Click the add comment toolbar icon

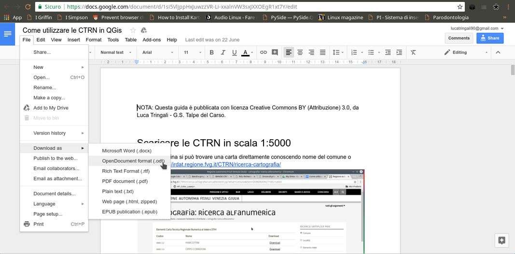pyautogui.click(x=275, y=52)
